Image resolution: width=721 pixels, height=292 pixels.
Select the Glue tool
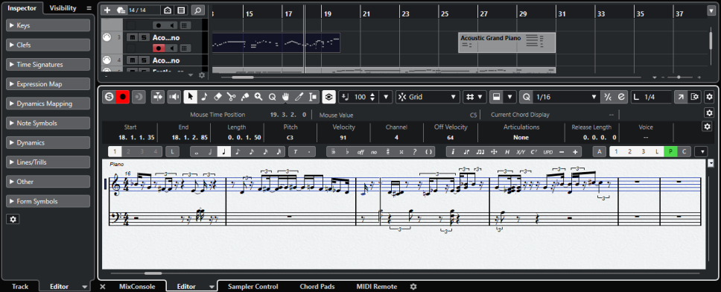coord(245,97)
